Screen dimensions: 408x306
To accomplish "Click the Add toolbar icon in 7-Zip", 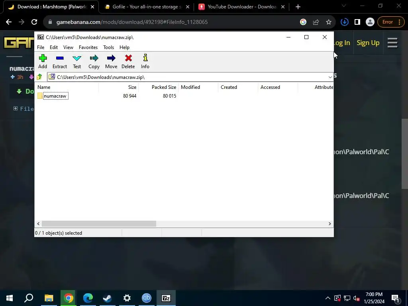I will click(43, 62).
